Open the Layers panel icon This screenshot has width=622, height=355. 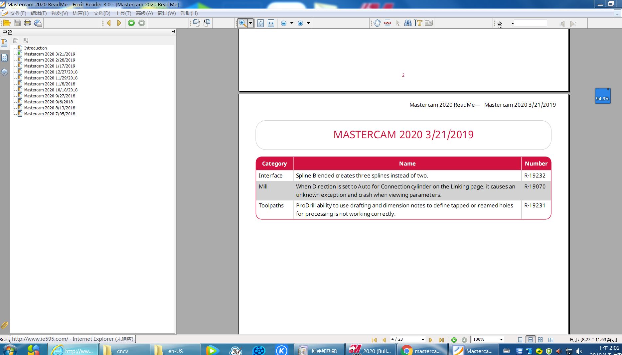tap(4, 72)
